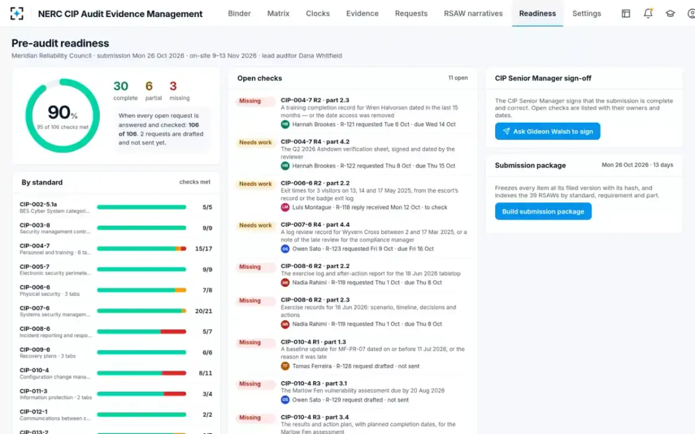Open RSAW narratives tab
The image size is (695, 434).
473,13
